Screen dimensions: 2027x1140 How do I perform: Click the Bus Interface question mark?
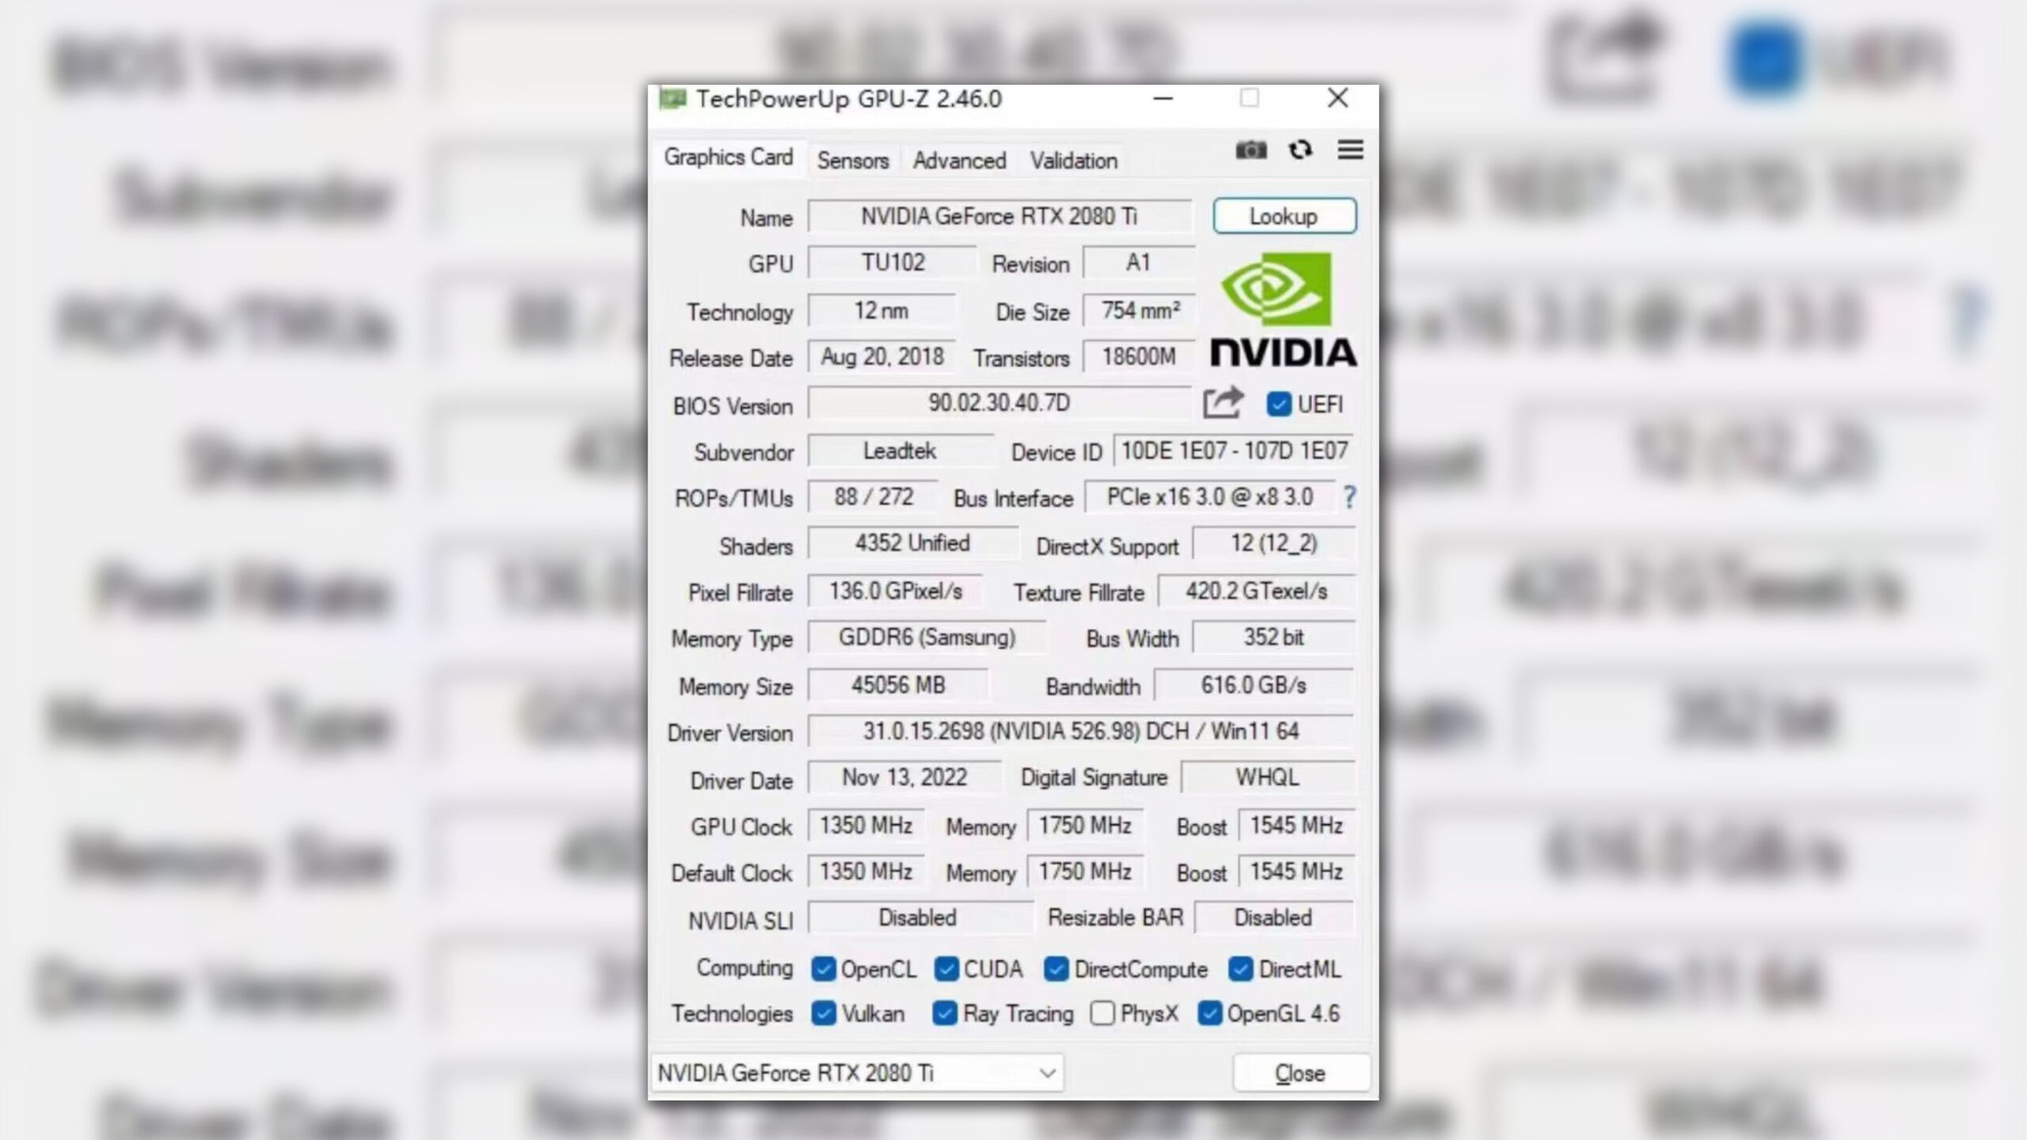point(1349,497)
